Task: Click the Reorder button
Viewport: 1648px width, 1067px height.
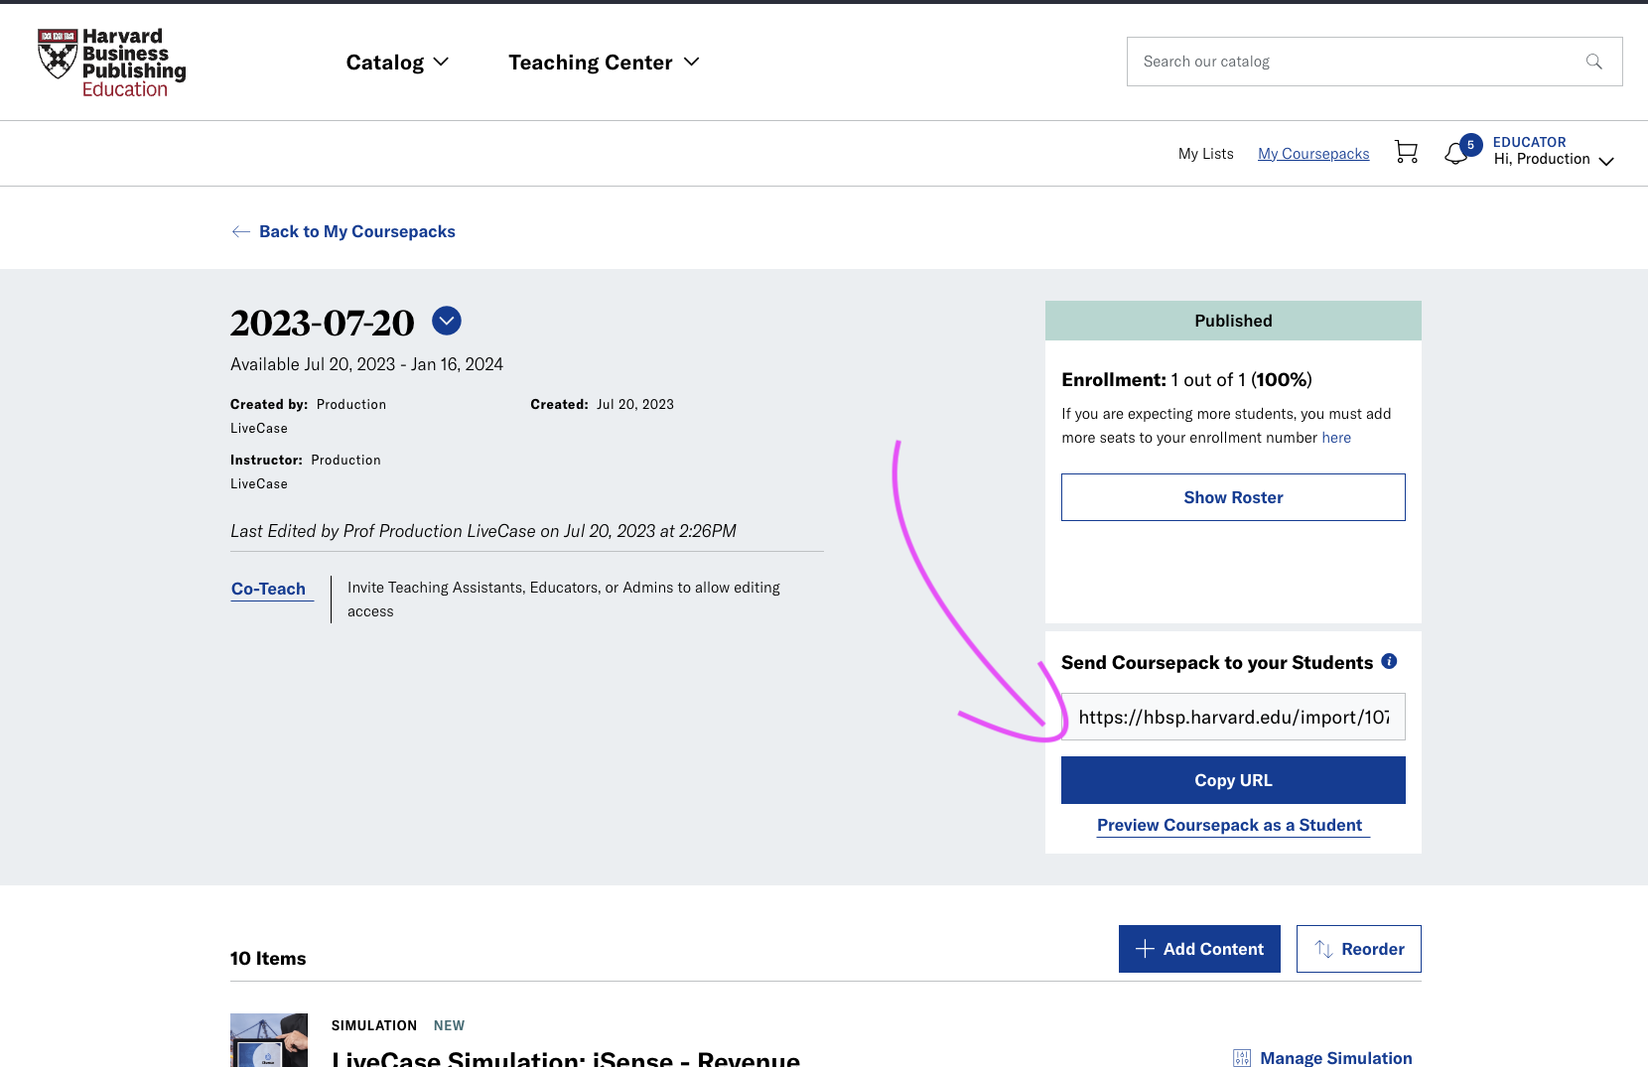Action: (x=1358, y=949)
